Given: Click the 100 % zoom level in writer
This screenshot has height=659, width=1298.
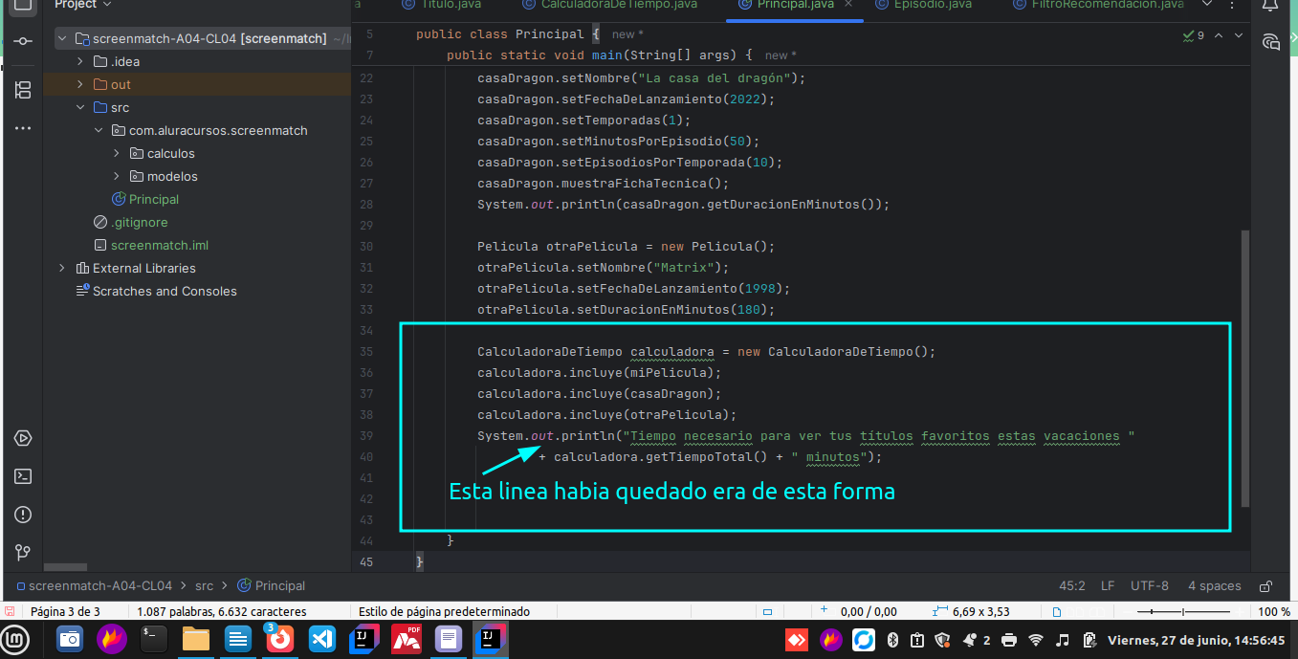Looking at the screenshot, I should click(1273, 611).
